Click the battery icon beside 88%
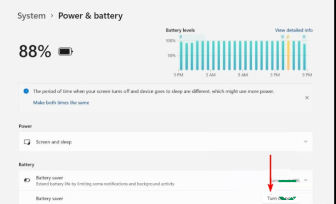 [66, 51]
